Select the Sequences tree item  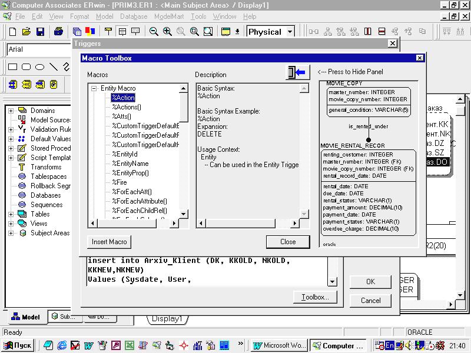(x=47, y=205)
